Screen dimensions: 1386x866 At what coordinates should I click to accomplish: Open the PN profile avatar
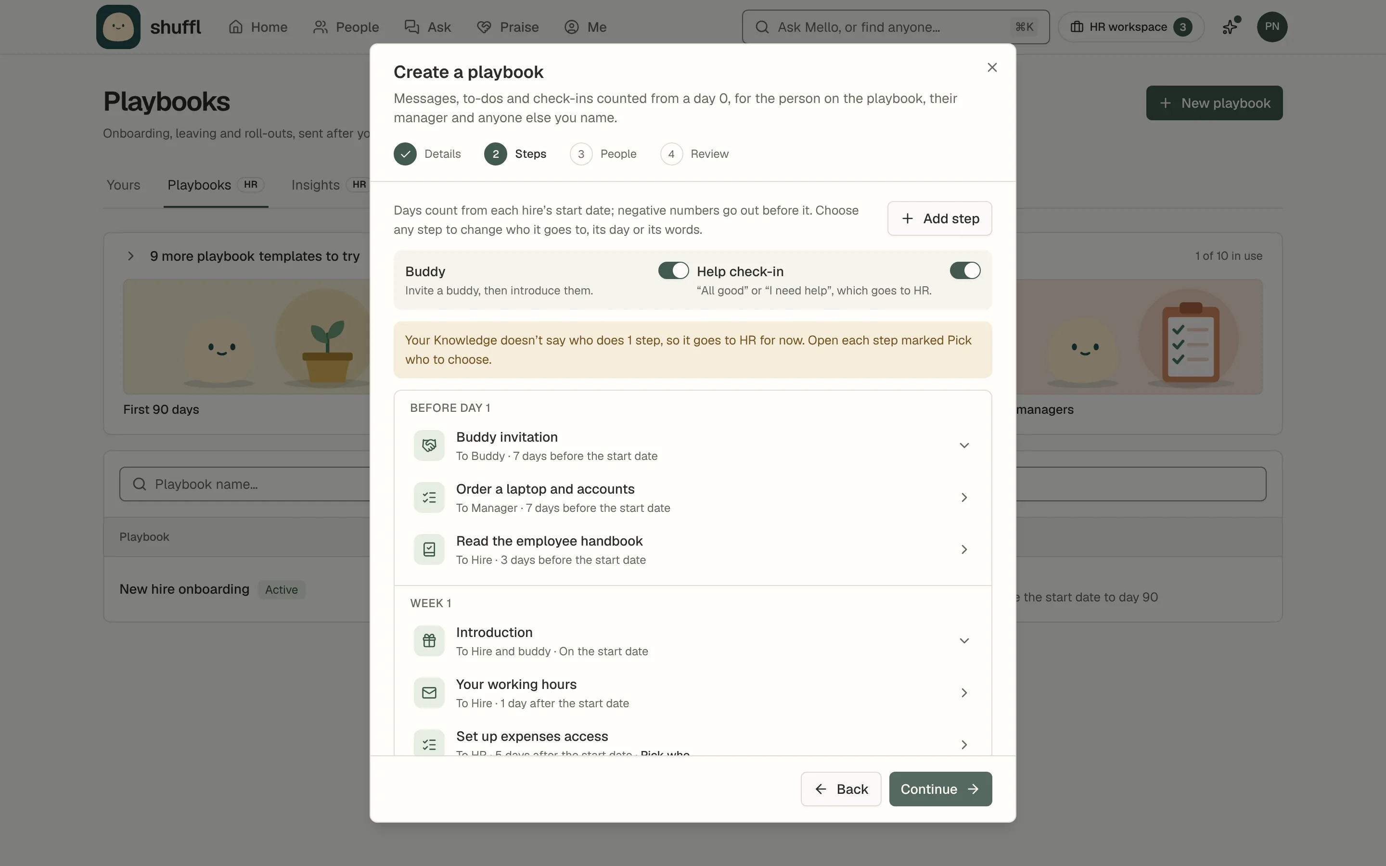[1271, 27]
